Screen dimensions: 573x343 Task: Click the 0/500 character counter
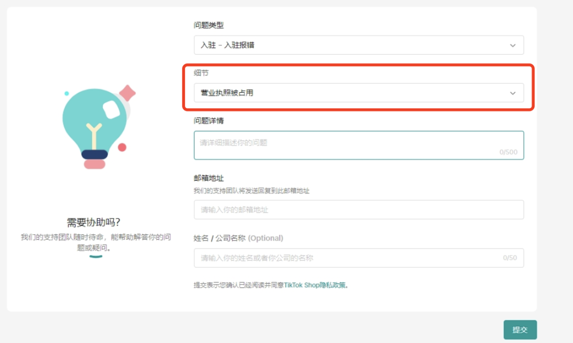pos(508,152)
